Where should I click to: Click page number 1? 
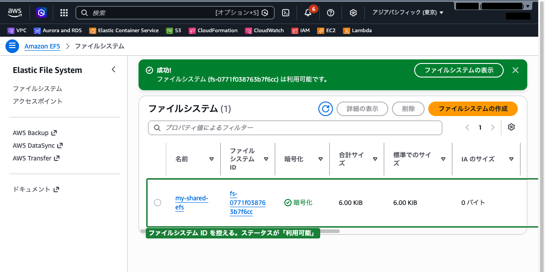tap(480, 128)
